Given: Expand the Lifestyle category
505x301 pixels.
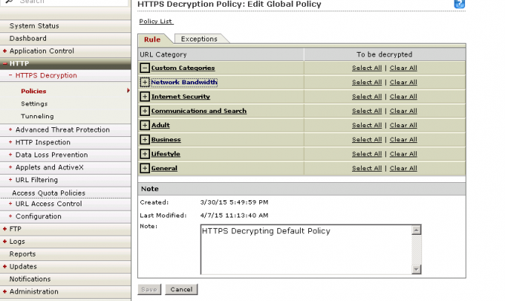Looking at the screenshot, I should pos(145,154).
